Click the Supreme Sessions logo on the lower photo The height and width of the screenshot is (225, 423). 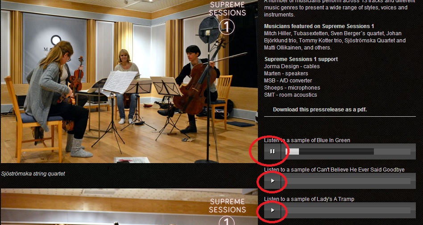click(228, 212)
